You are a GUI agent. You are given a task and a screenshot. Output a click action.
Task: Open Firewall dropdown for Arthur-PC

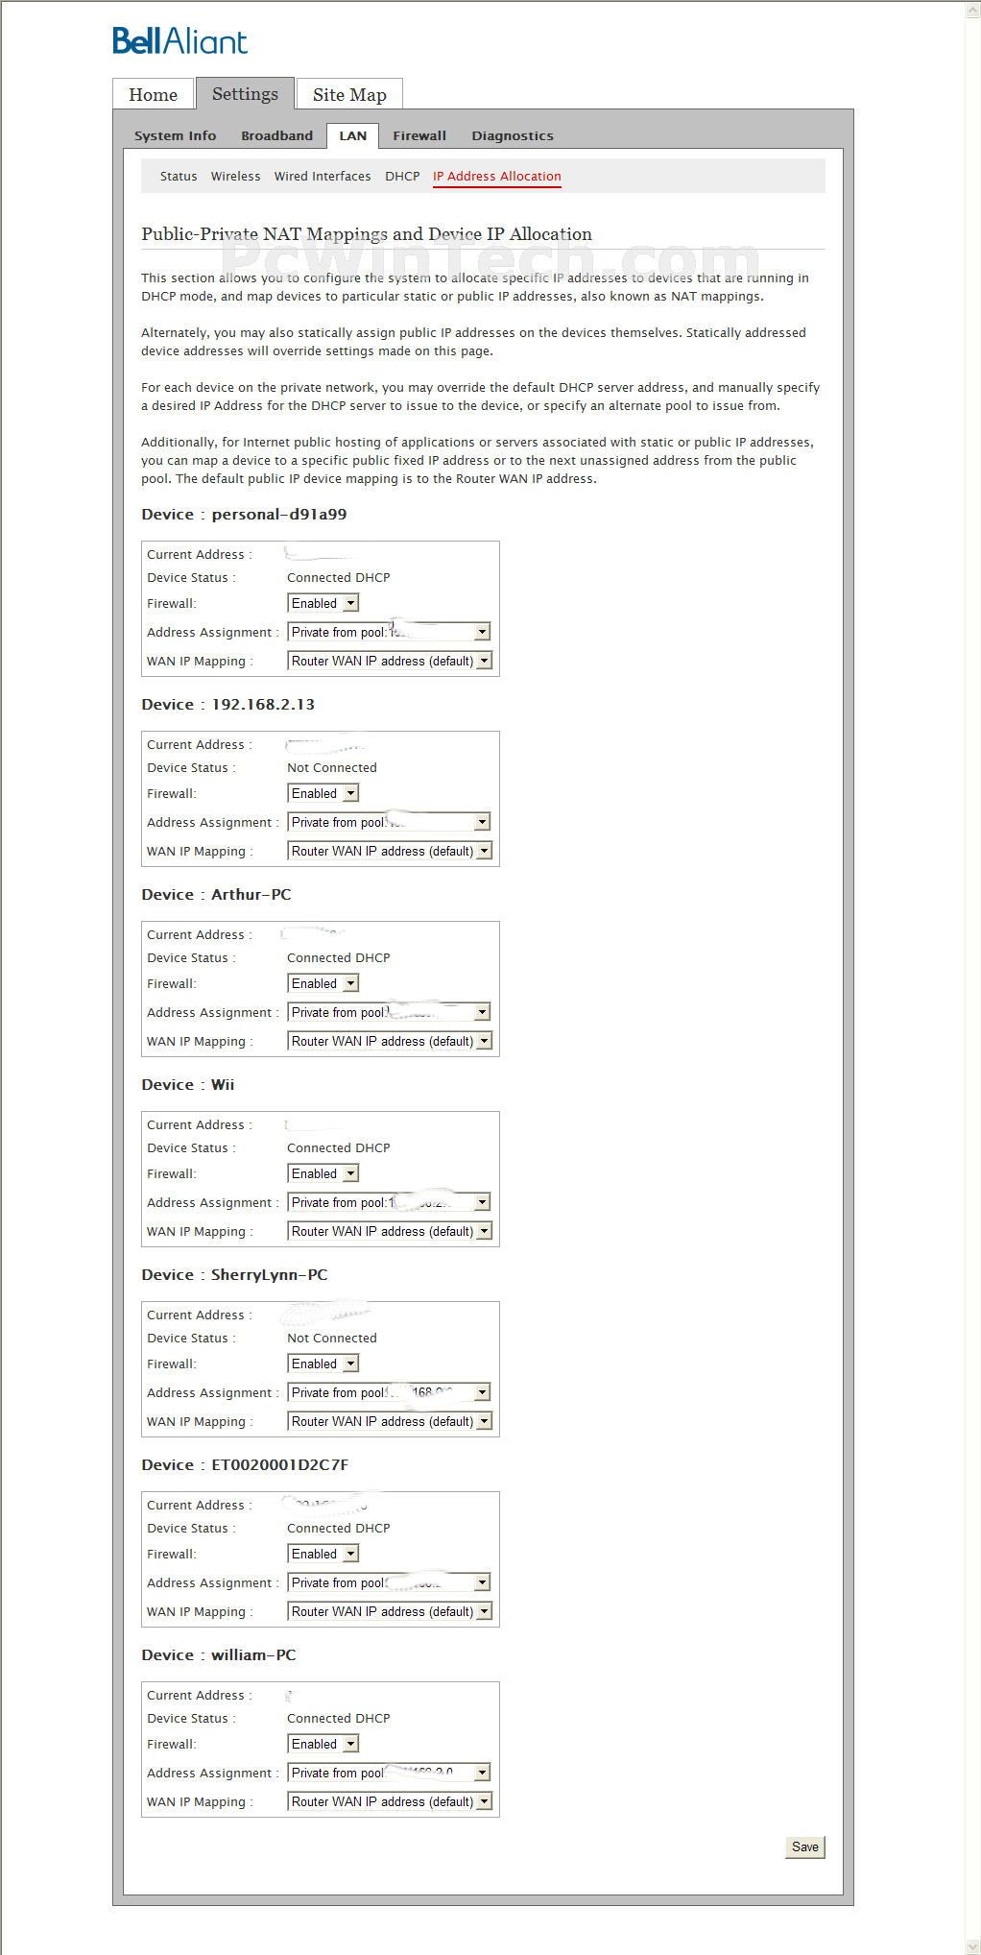[x=323, y=983]
